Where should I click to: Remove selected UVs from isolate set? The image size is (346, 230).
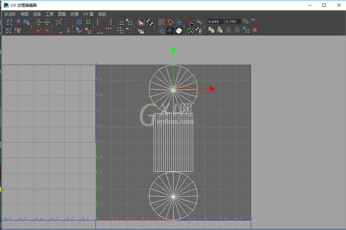(129, 31)
